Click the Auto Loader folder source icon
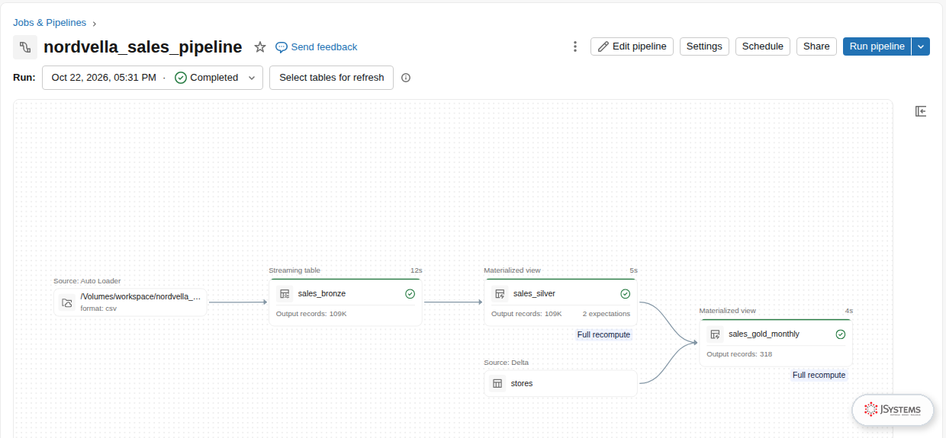Screen dimensions: 946x438 pos(67,302)
